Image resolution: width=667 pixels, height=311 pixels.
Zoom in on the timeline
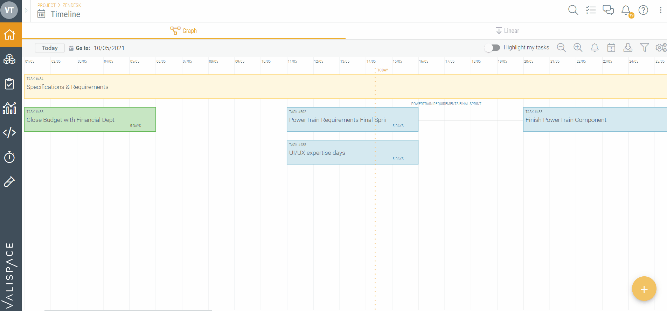pos(578,48)
